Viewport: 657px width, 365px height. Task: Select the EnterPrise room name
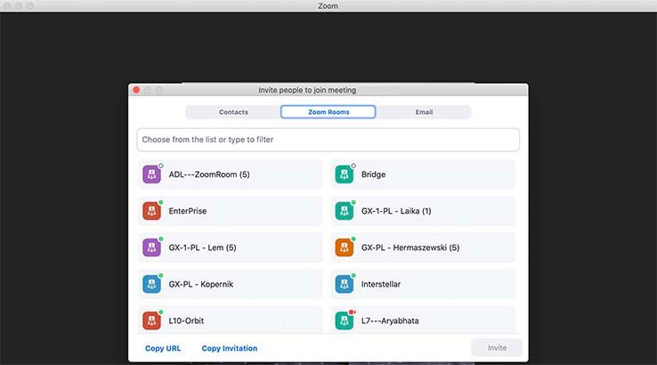click(x=188, y=211)
